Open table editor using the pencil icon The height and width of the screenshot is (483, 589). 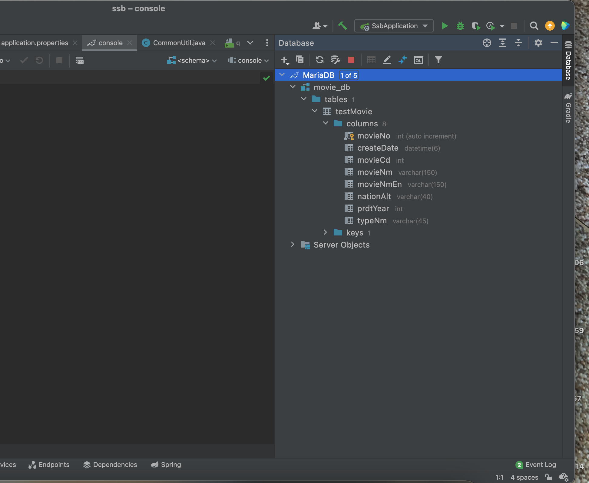click(387, 60)
